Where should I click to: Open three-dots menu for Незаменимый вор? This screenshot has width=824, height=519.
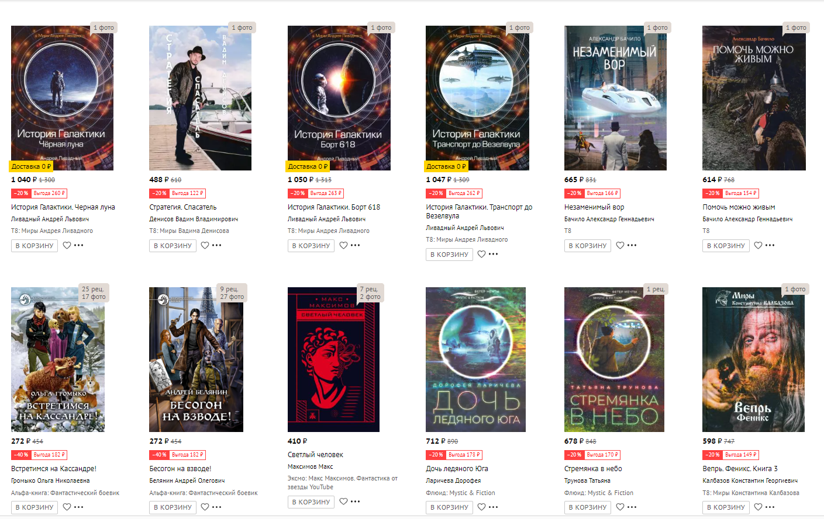click(x=632, y=245)
